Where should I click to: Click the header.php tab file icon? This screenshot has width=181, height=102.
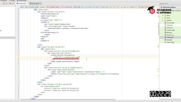17,4
